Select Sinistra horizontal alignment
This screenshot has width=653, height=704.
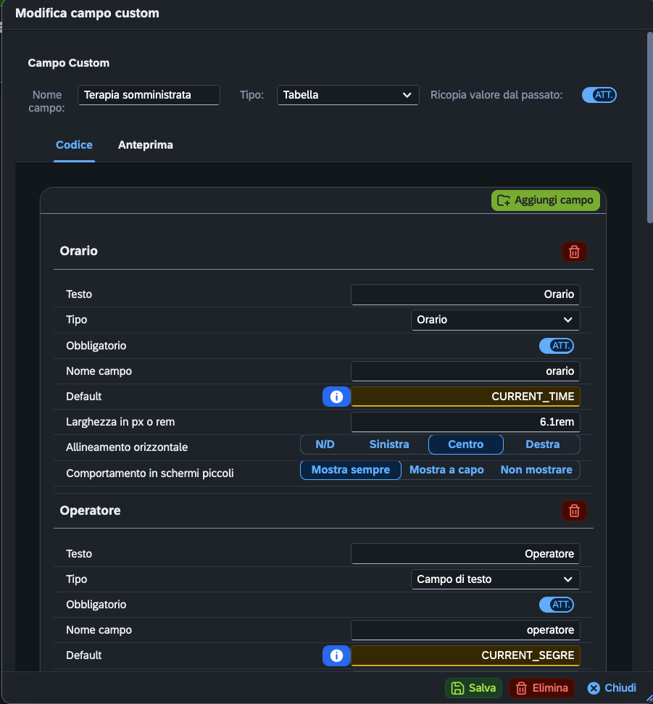389,444
